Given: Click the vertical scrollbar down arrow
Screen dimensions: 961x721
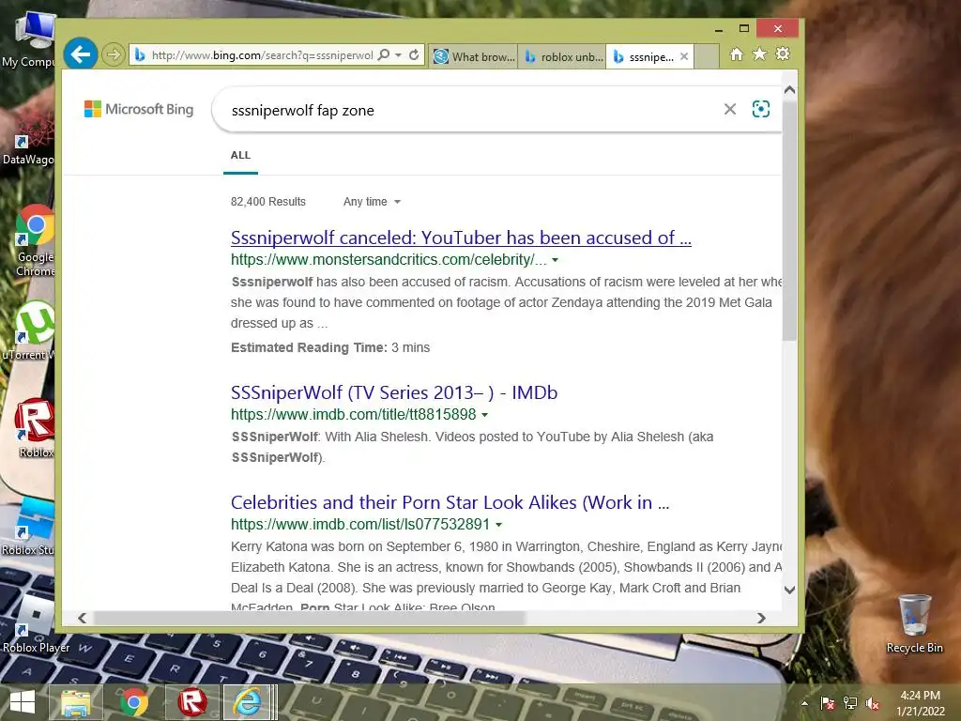Looking at the screenshot, I should (789, 590).
